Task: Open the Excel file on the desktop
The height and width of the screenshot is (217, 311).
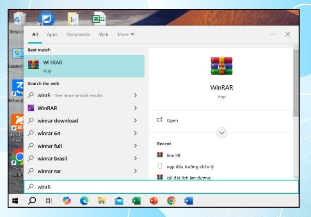Action: pyautogui.click(x=99, y=19)
